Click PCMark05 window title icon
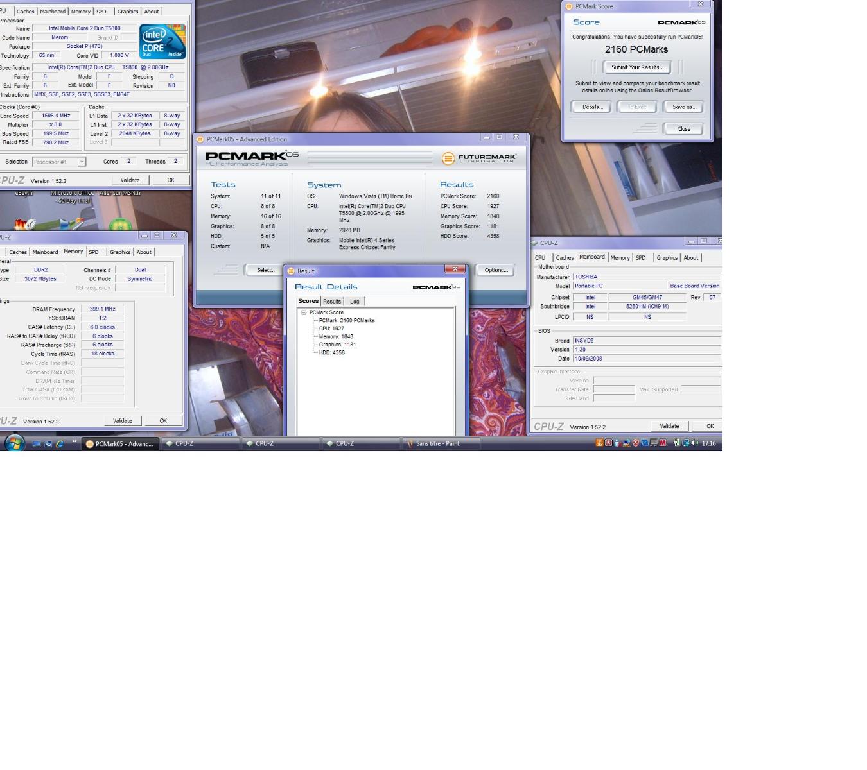 [x=200, y=139]
